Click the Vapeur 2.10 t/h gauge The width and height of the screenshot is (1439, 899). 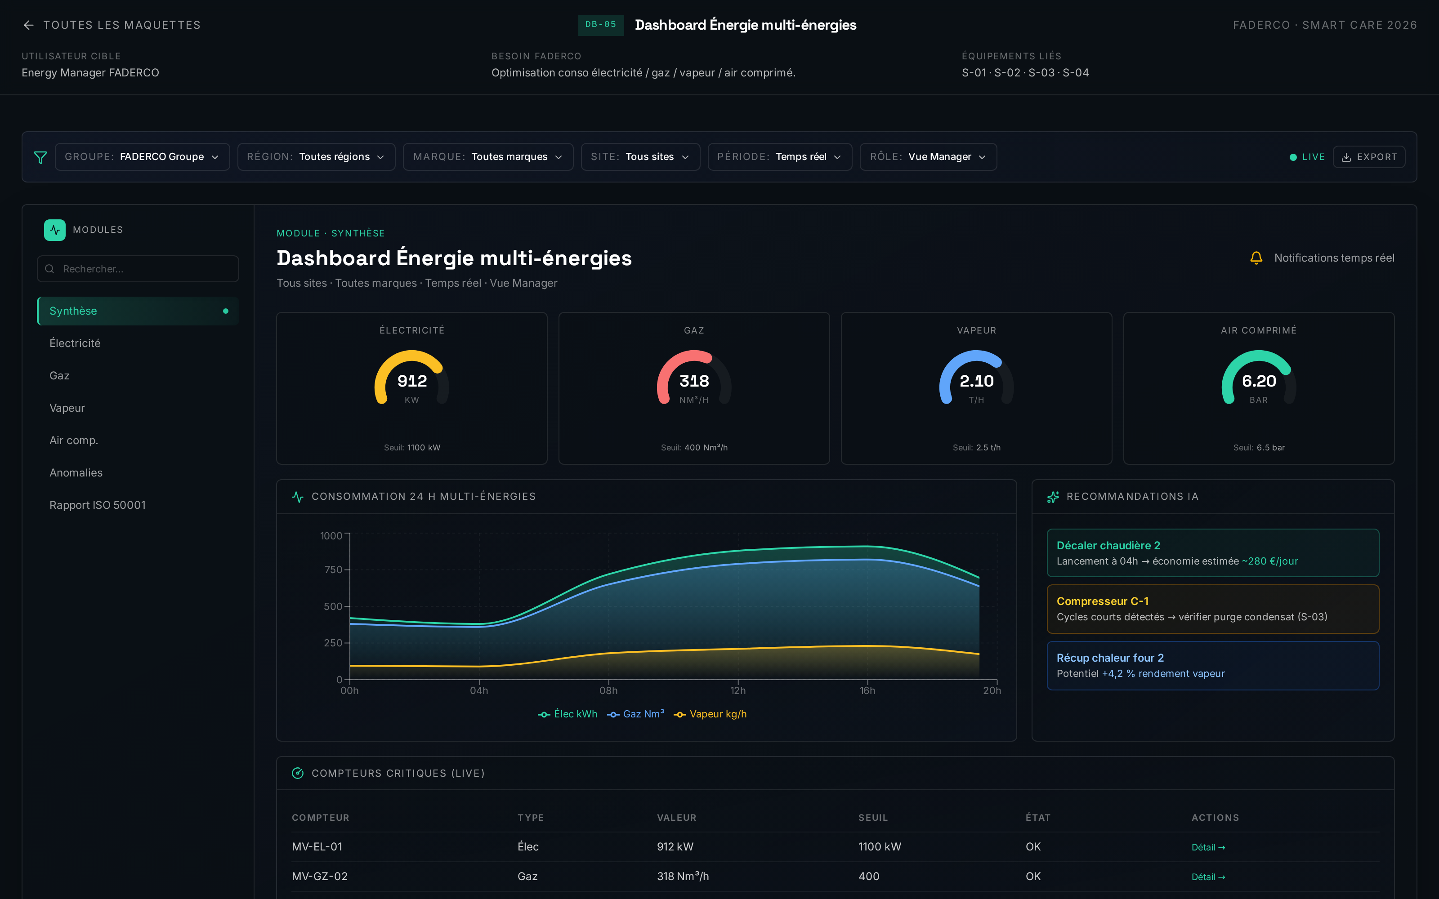tap(976, 378)
